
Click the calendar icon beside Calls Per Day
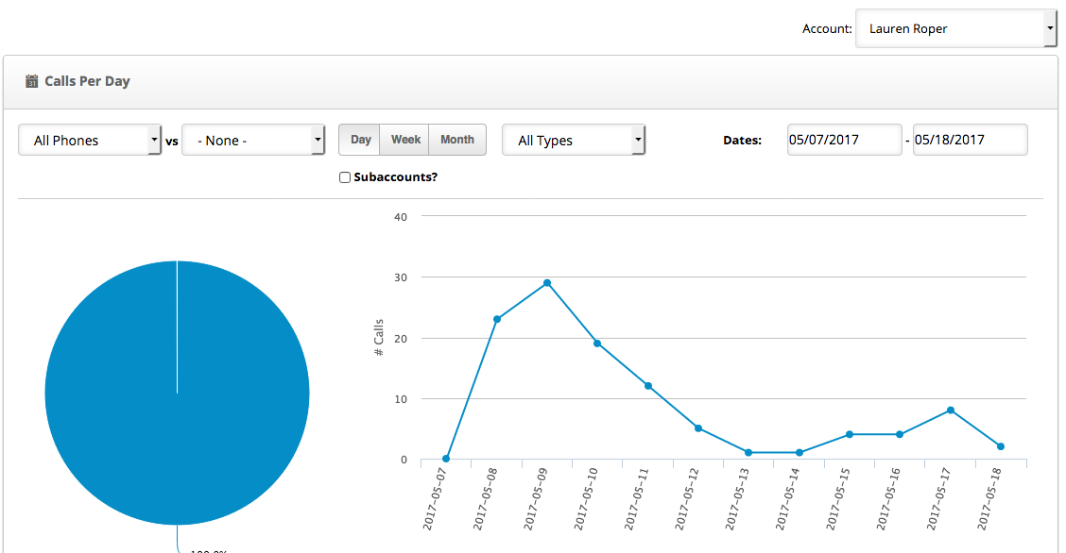[x=31, y=81]
